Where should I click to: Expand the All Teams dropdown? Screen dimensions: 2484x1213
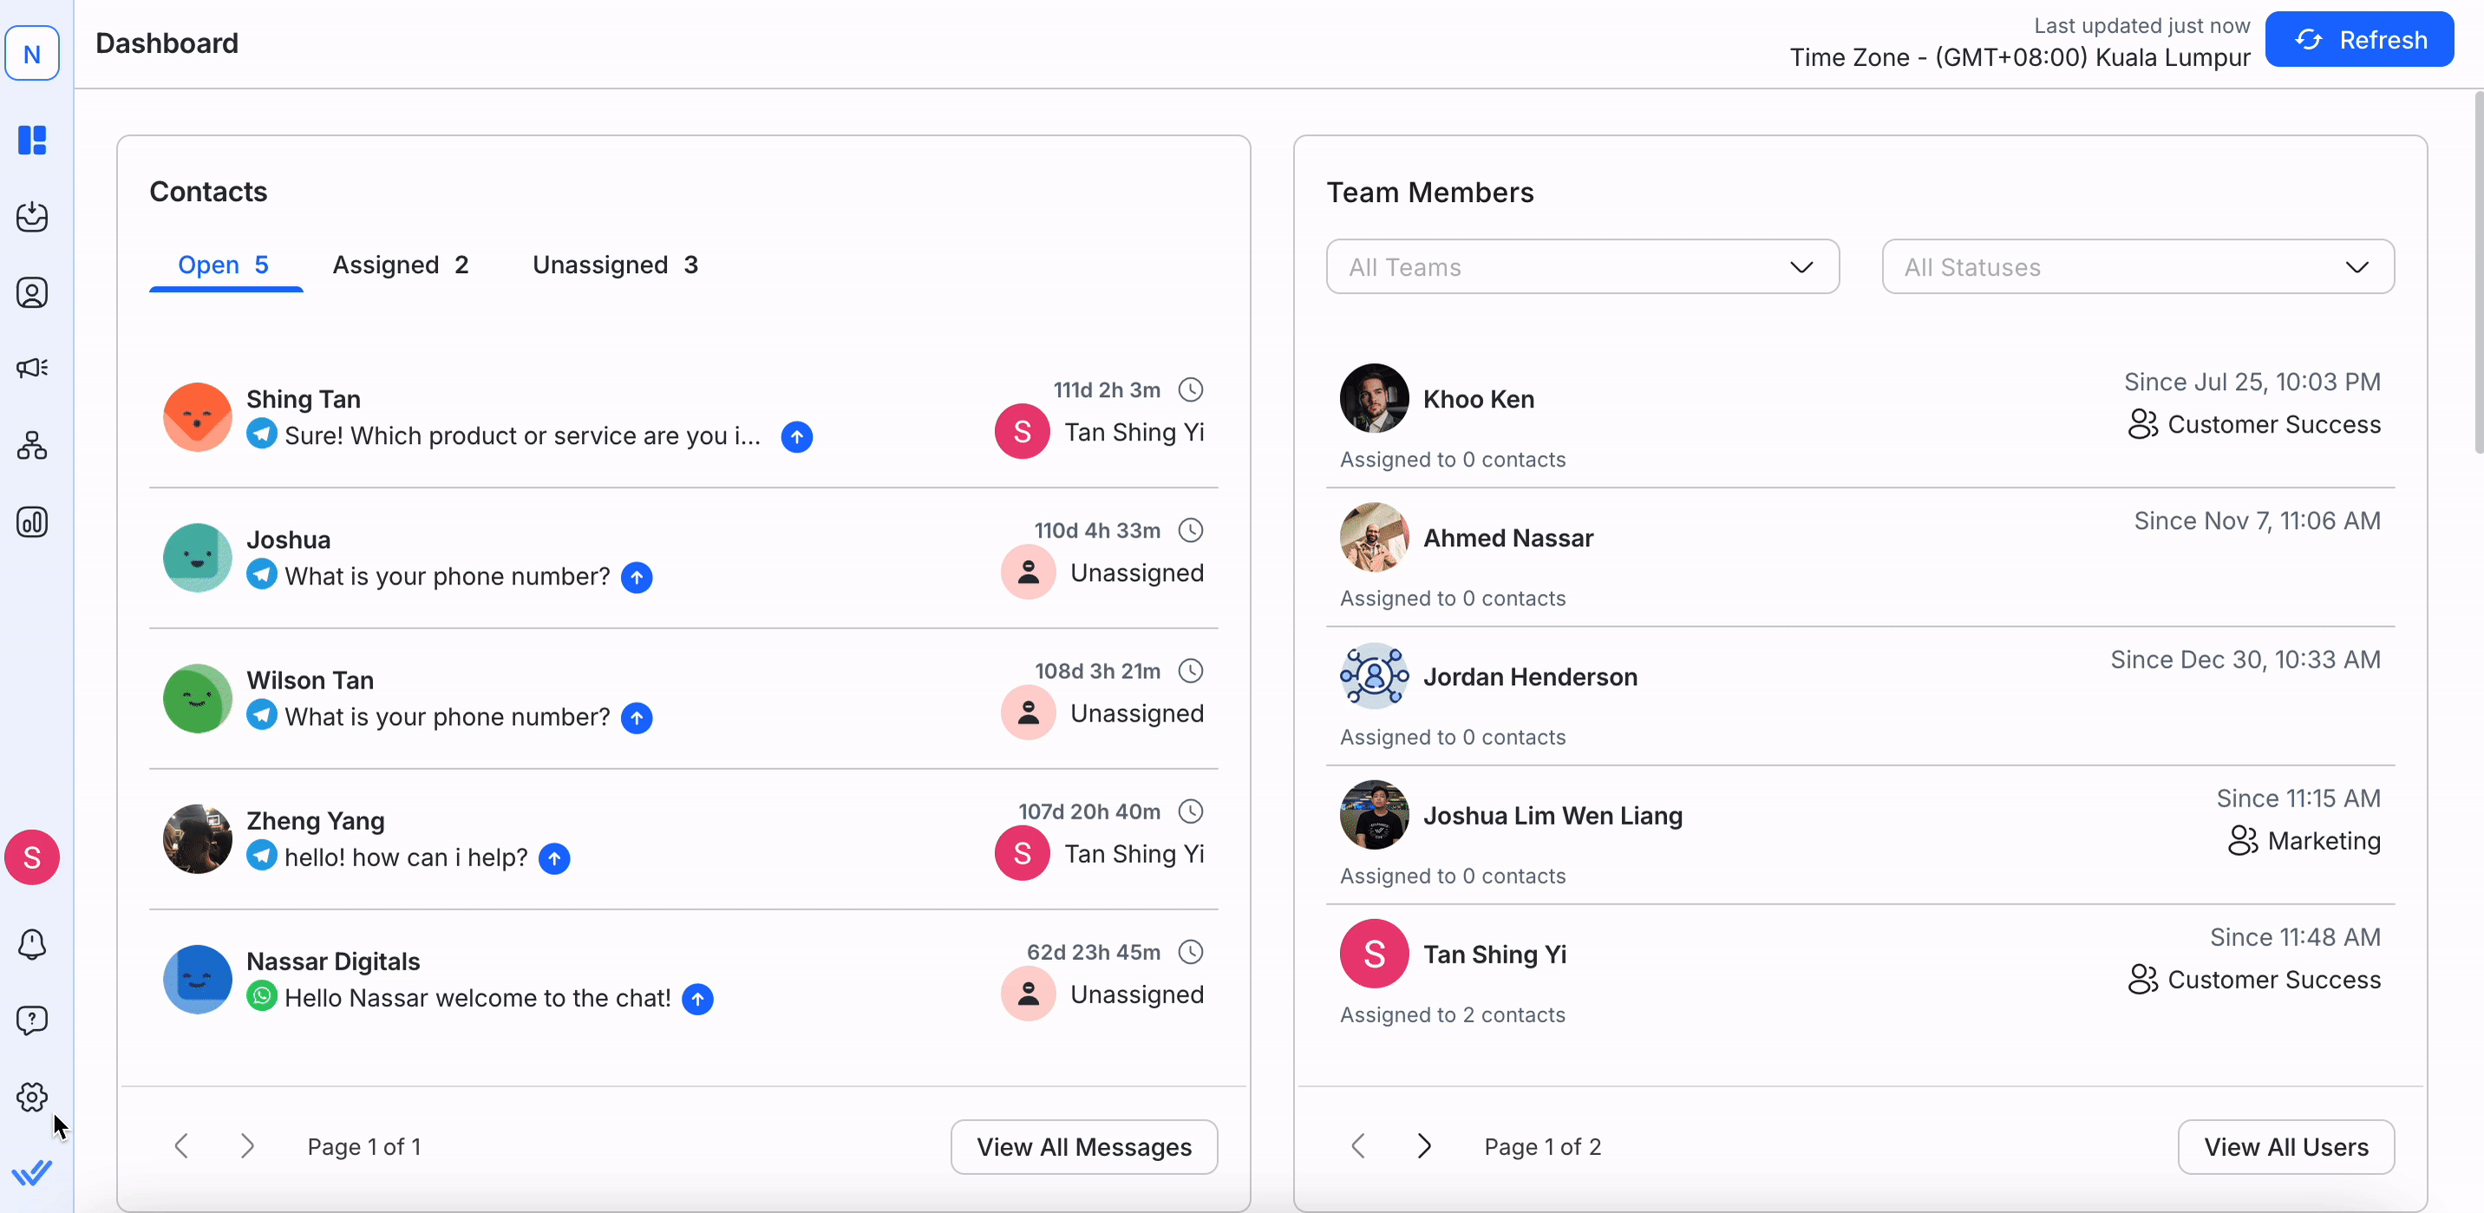point(1581,267)
